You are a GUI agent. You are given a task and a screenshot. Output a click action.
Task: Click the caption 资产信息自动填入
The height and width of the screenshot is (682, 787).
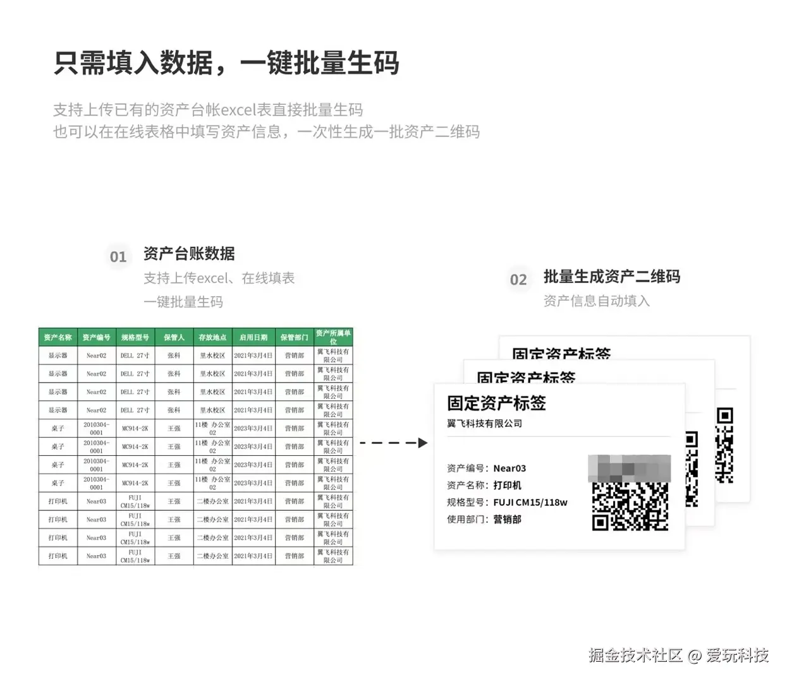point(597,301)
